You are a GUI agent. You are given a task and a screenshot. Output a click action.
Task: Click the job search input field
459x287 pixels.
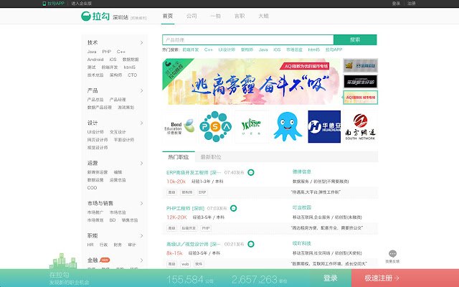tap(248, 40)
